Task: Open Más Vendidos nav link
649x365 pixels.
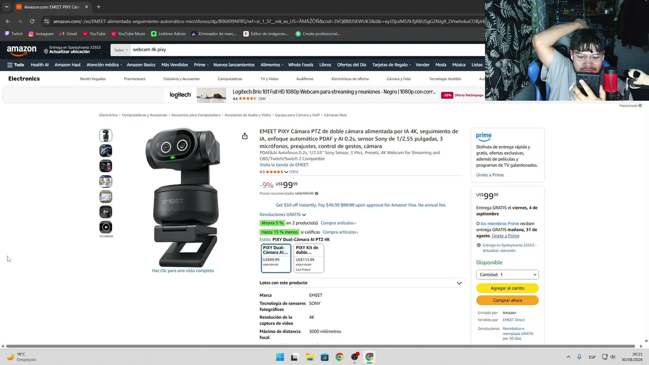Action: [x=174, y=65]
